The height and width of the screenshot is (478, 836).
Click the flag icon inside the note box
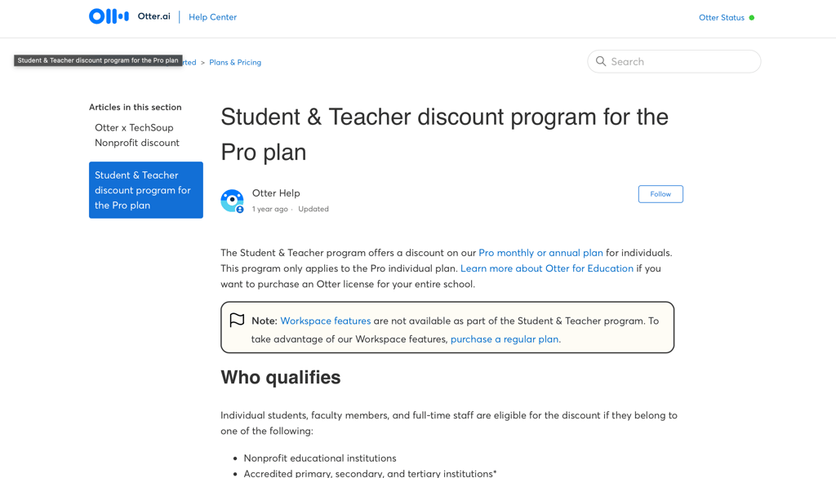click(238, 321)
